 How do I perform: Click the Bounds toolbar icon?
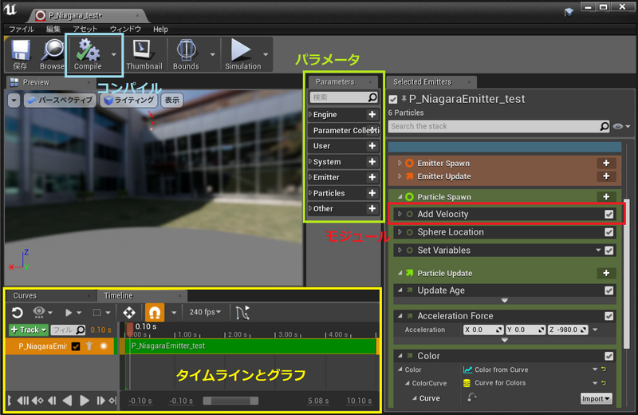point(186,49)
